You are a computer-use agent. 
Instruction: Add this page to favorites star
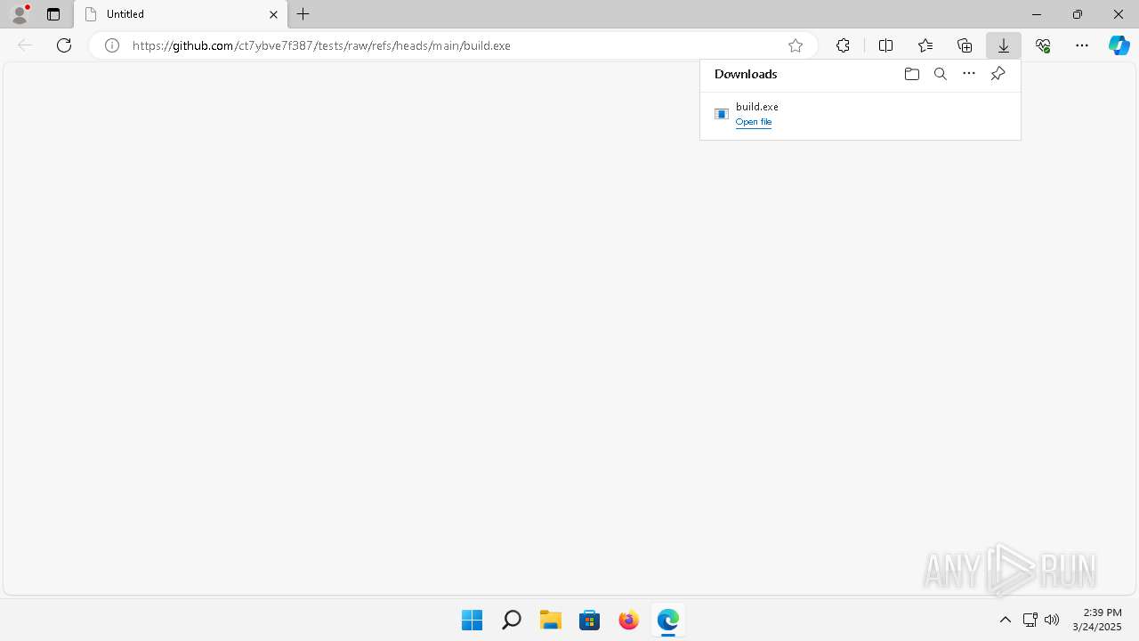[796, 45]
